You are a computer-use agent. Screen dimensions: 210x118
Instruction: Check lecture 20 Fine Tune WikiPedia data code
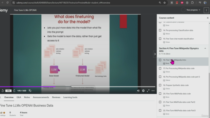(x=160, y=94)
